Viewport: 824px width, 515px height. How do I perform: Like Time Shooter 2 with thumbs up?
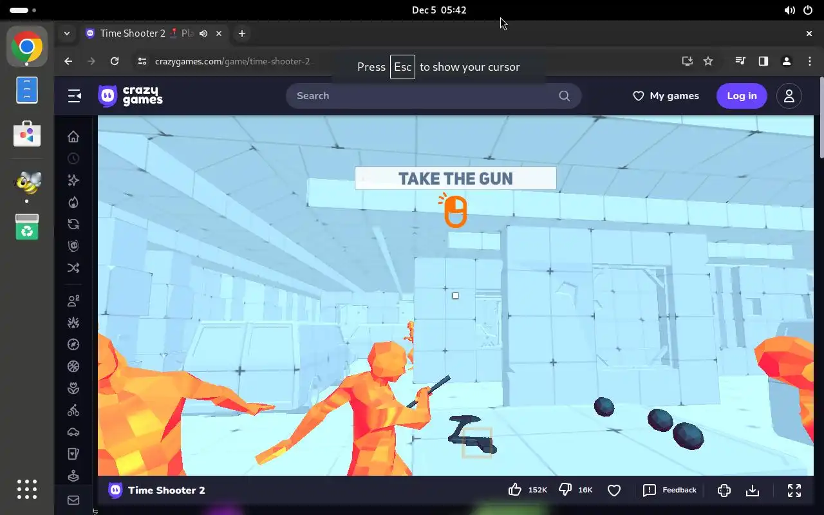tap(515, 490)
